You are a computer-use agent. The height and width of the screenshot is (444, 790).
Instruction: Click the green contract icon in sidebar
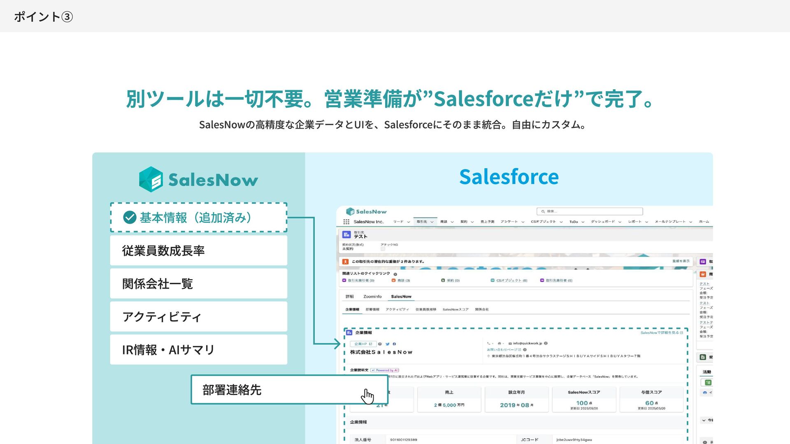pyautogui.click(x=703, y=357)
